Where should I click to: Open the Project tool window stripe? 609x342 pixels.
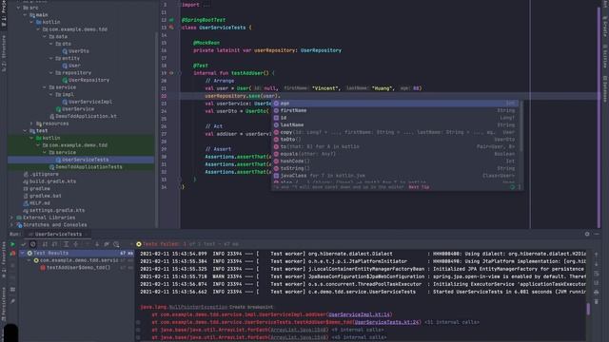pos(4,13)
